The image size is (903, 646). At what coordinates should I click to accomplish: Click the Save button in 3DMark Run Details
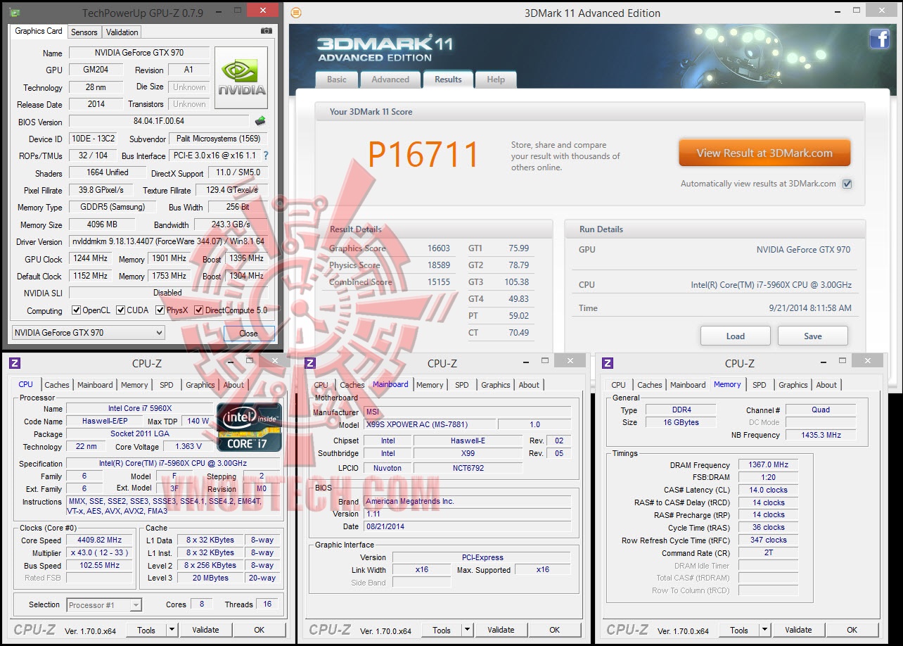813,336
